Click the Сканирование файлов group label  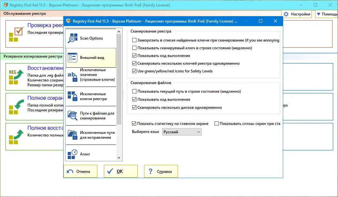pos(151,83)
